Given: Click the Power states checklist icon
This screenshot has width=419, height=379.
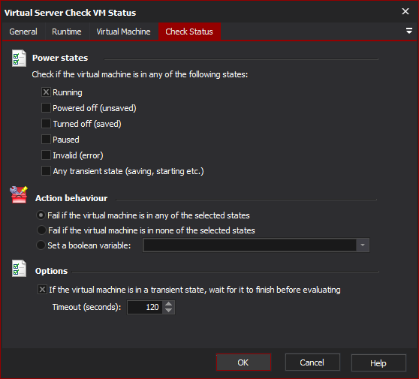Looking at the screenshot, I should 19,59.
